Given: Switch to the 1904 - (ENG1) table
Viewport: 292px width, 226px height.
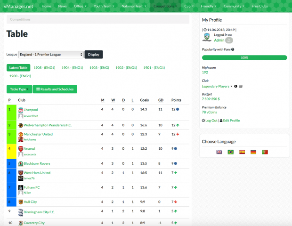Looking at the screenshot, I should (x=72, y=68).
